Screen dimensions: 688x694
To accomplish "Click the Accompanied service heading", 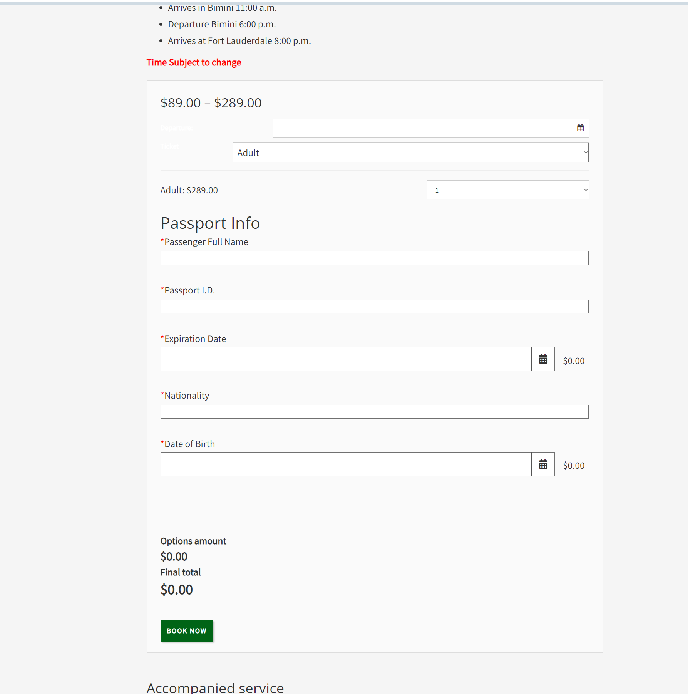I will 215,687.
